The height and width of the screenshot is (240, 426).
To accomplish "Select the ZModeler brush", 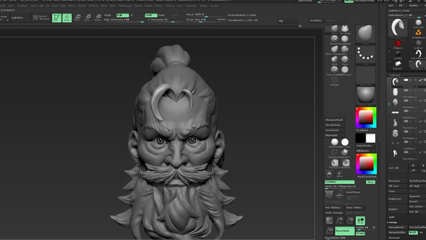I will (334, 79).
